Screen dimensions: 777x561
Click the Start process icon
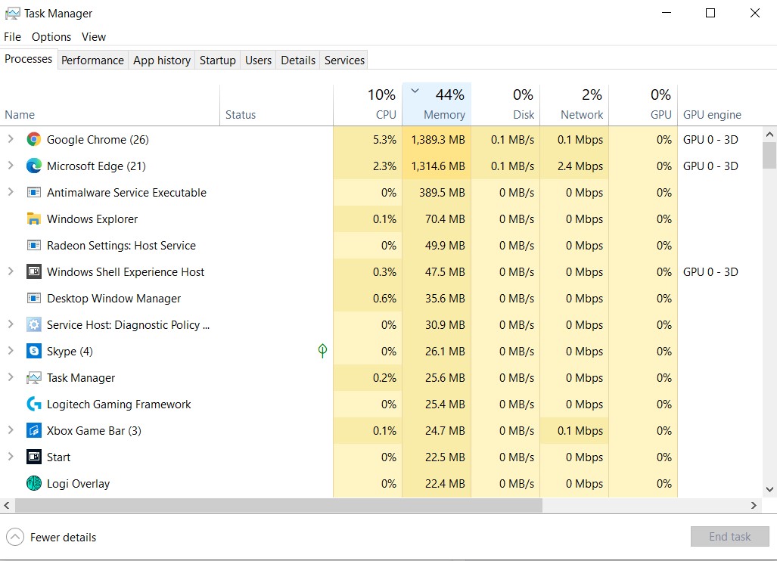34,457
